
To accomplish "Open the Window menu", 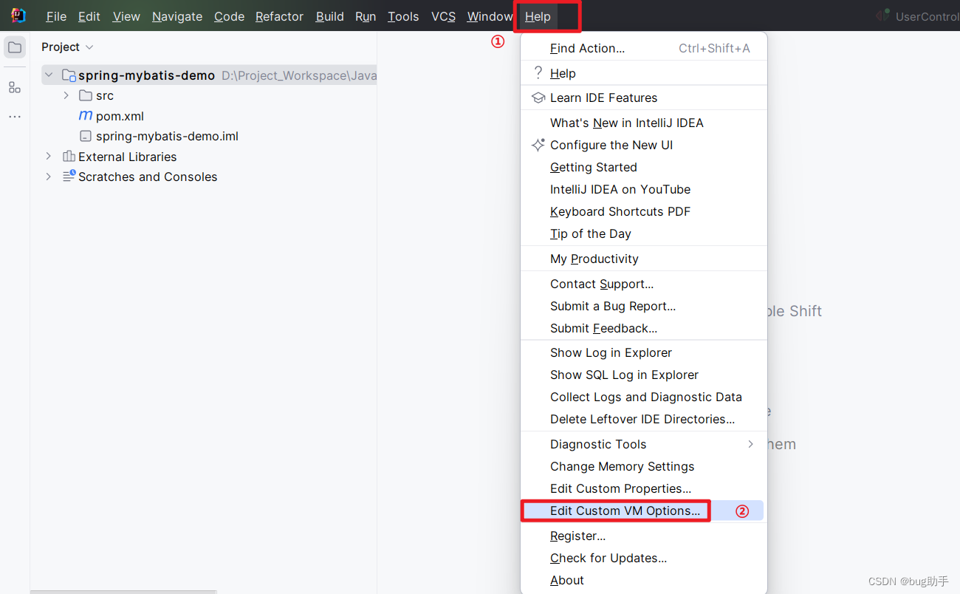I will click(490, 16).
